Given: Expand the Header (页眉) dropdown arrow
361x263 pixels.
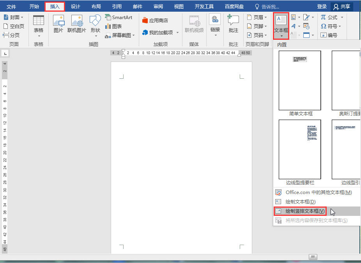Looking at the screenshot, I should tap(266, 18).
